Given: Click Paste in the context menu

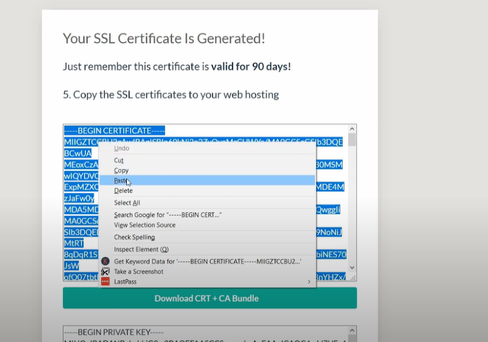Looking at the screenshot, I should coord(207,180).
